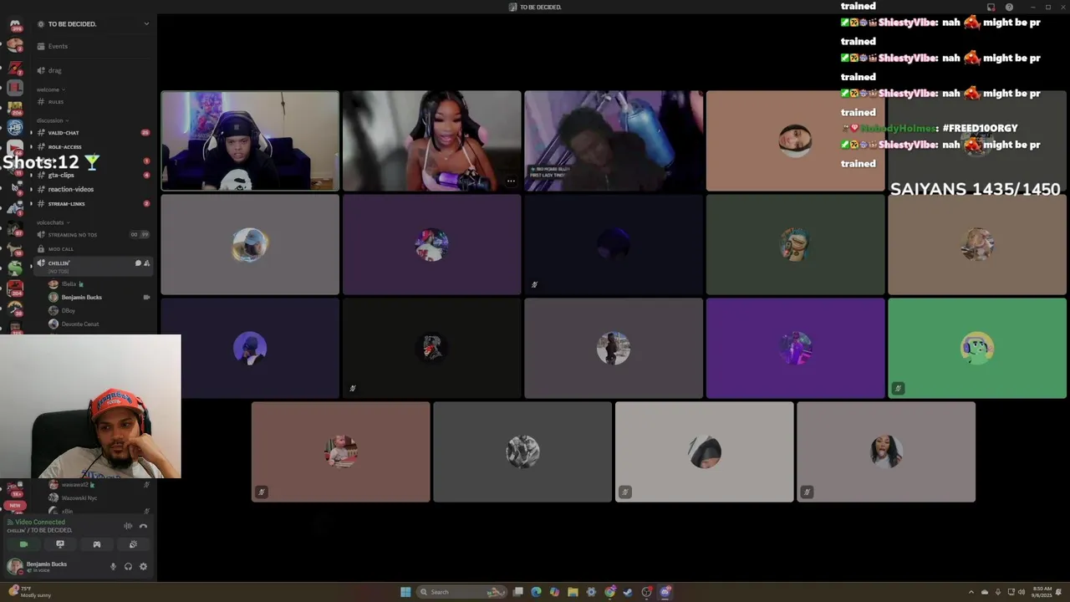Click the Video Connected status text

[x=40, y=523]
